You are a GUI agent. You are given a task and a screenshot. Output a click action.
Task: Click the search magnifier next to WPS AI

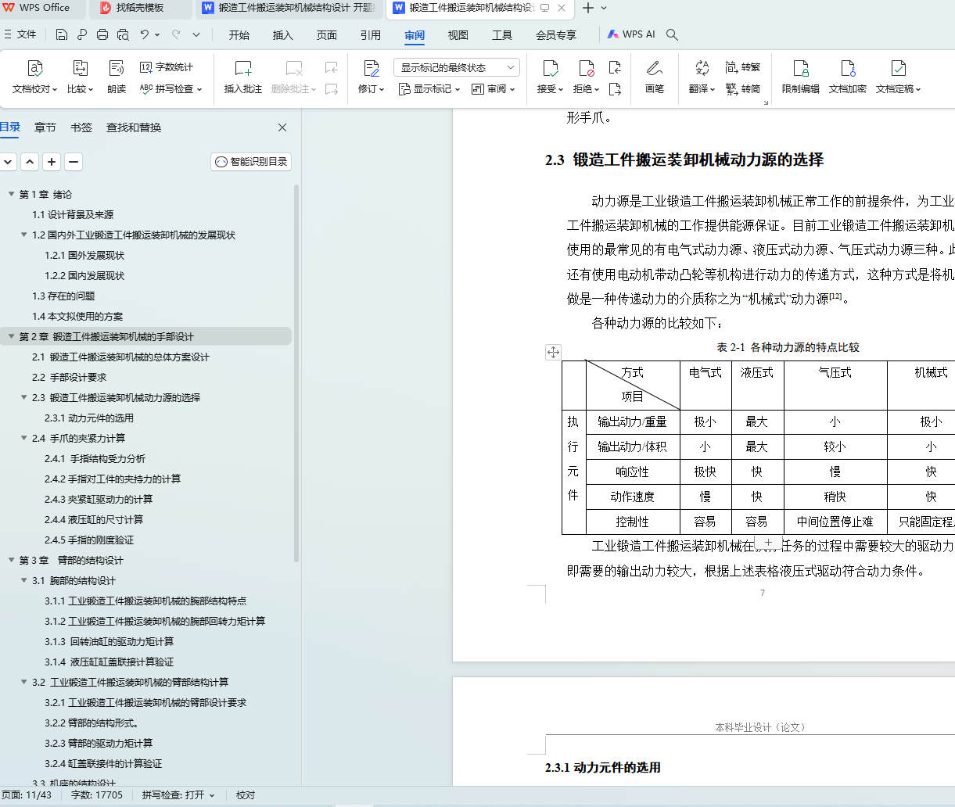[x=672, y=34]
